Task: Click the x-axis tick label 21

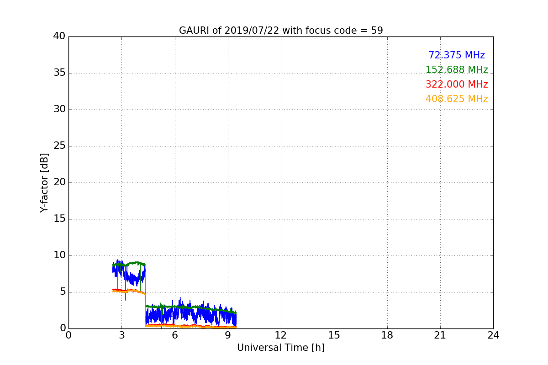Action: pyautogui.click(x=440, y=335)
